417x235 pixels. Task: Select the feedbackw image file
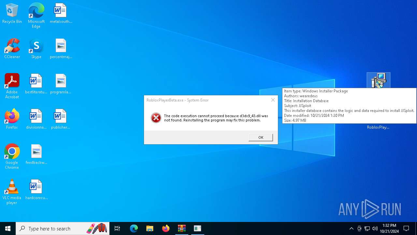pyautogui.click(x=36, y=155)
